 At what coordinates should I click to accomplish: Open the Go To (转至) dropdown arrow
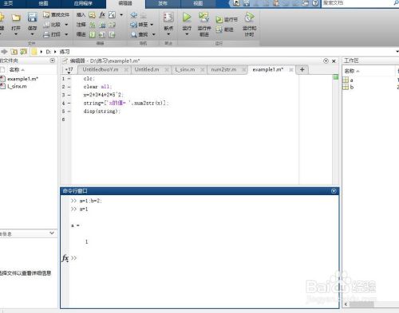click(152, 25)
